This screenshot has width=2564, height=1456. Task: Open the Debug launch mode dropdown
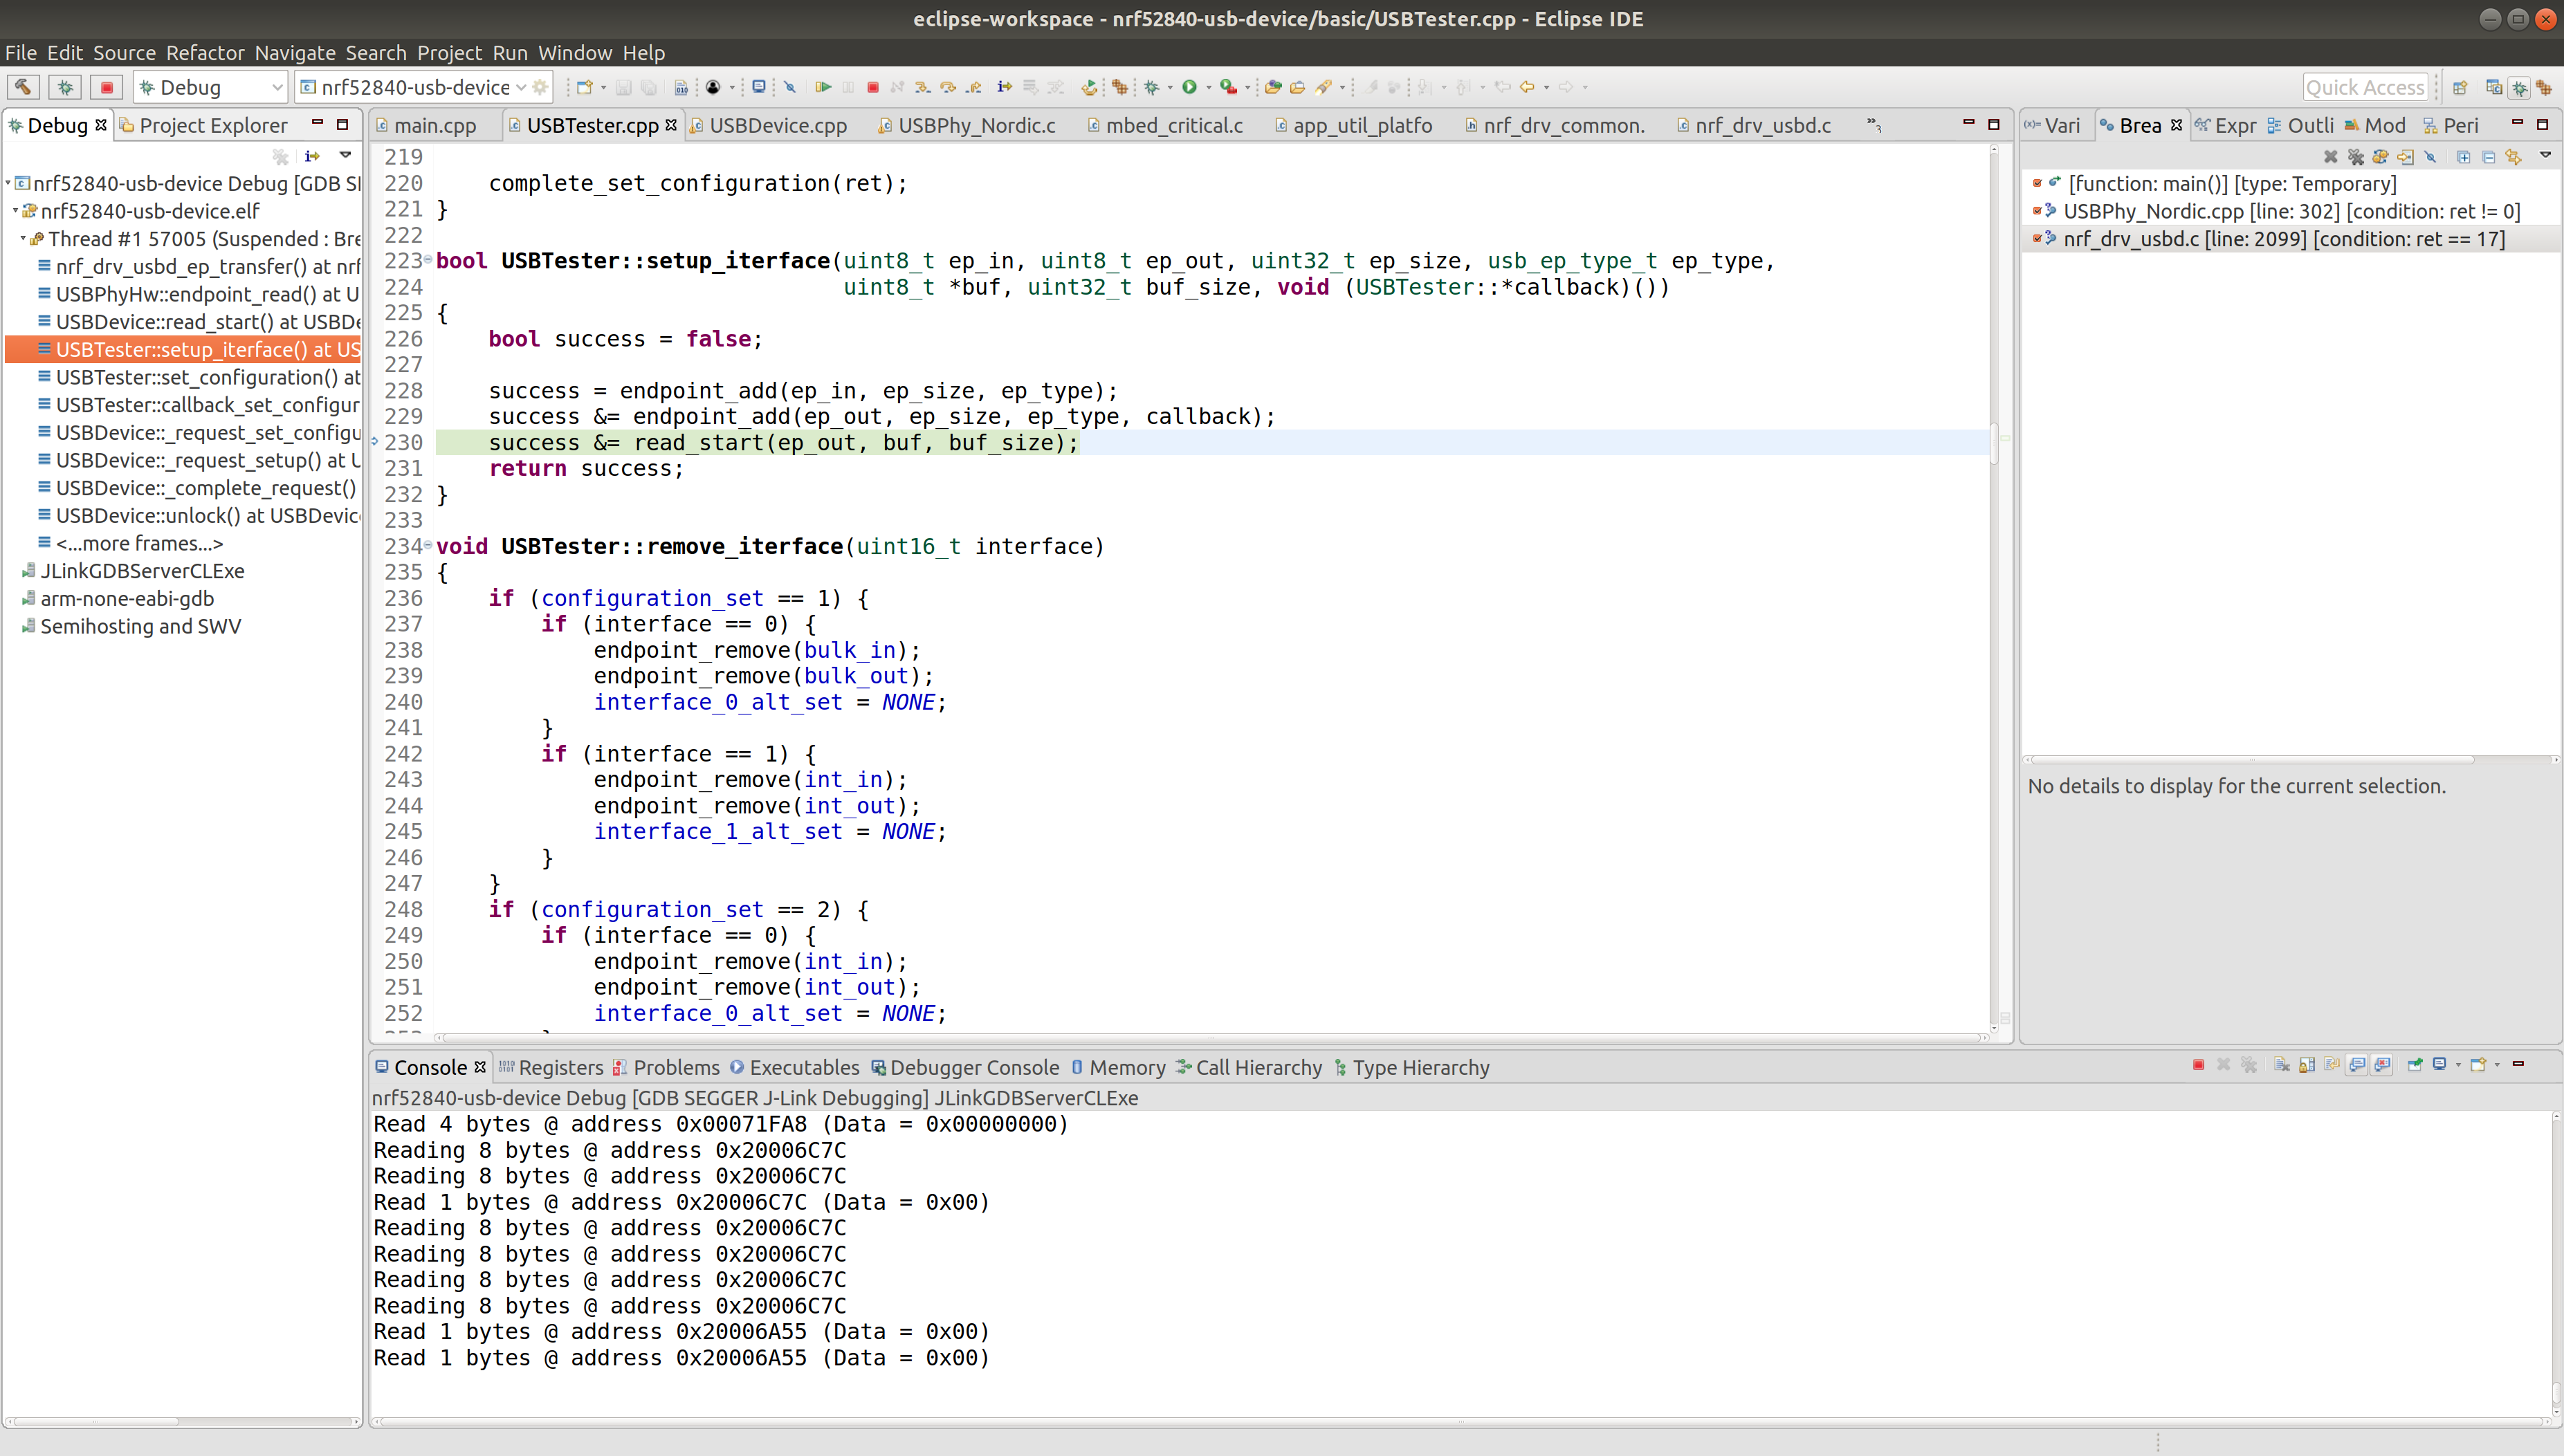(277, 87)
